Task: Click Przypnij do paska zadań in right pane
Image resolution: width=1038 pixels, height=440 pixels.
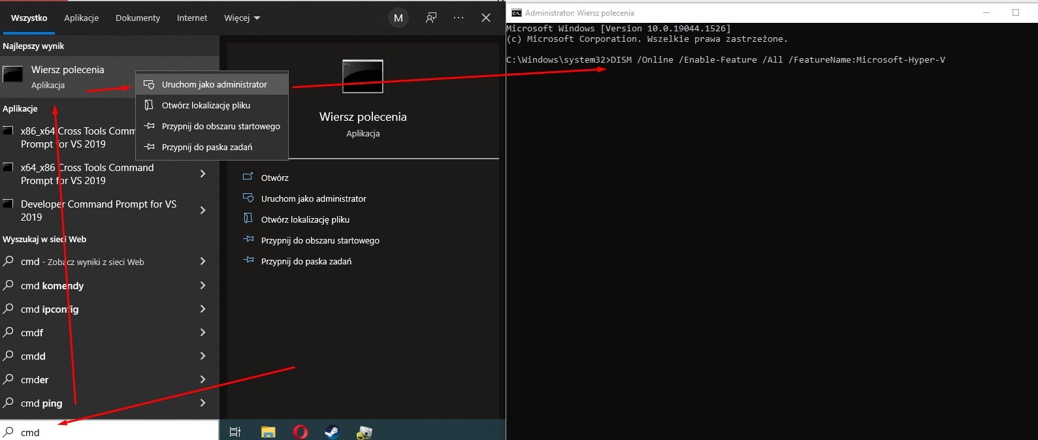Action: tap(306, 261)
